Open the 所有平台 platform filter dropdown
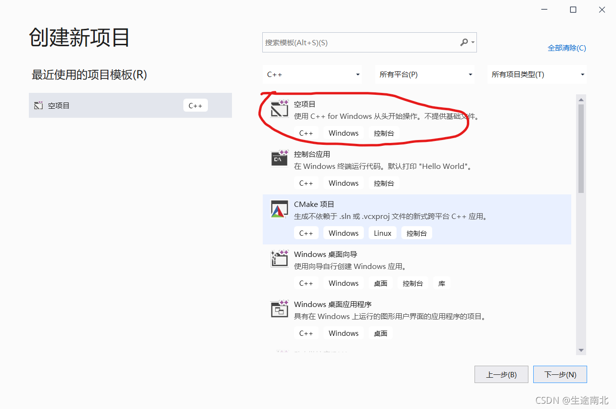 click(x=425, y=75)
